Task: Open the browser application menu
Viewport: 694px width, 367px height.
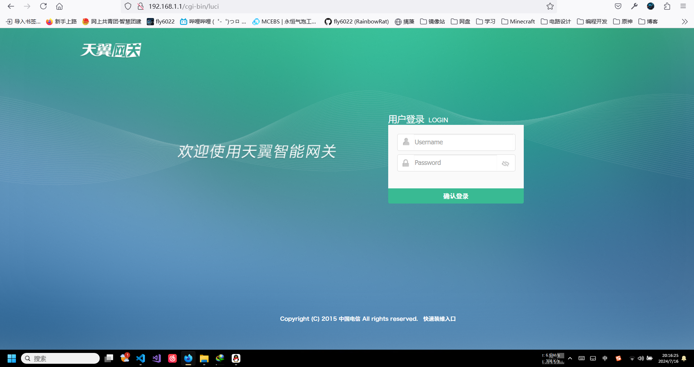Action: tap(683, 6)
